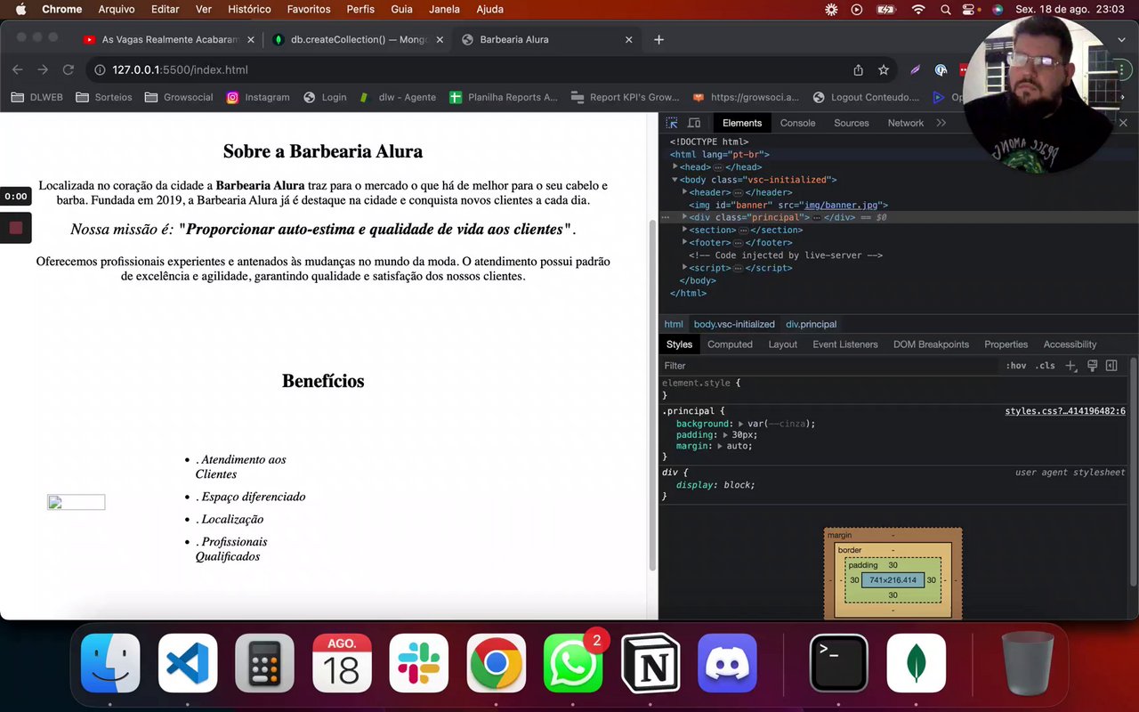Switch to the Network tab
This screenshot has height=712, width=1139.
906,123
